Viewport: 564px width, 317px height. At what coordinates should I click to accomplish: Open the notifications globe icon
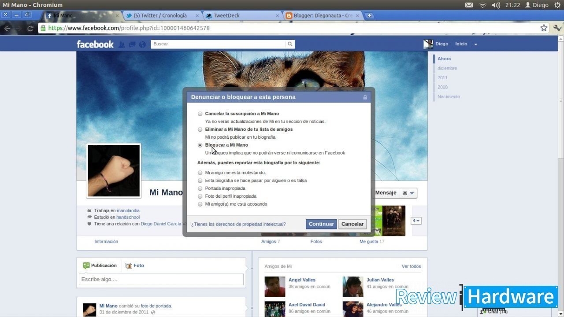[x=142, y=44]
